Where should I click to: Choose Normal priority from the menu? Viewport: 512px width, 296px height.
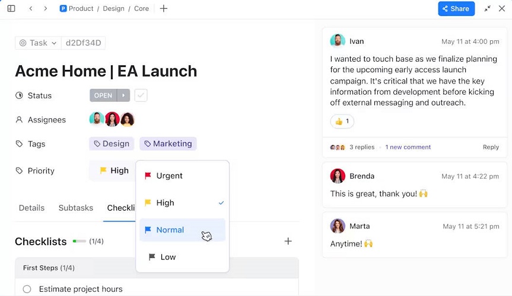pyautogui.click(x=182, y=230)
